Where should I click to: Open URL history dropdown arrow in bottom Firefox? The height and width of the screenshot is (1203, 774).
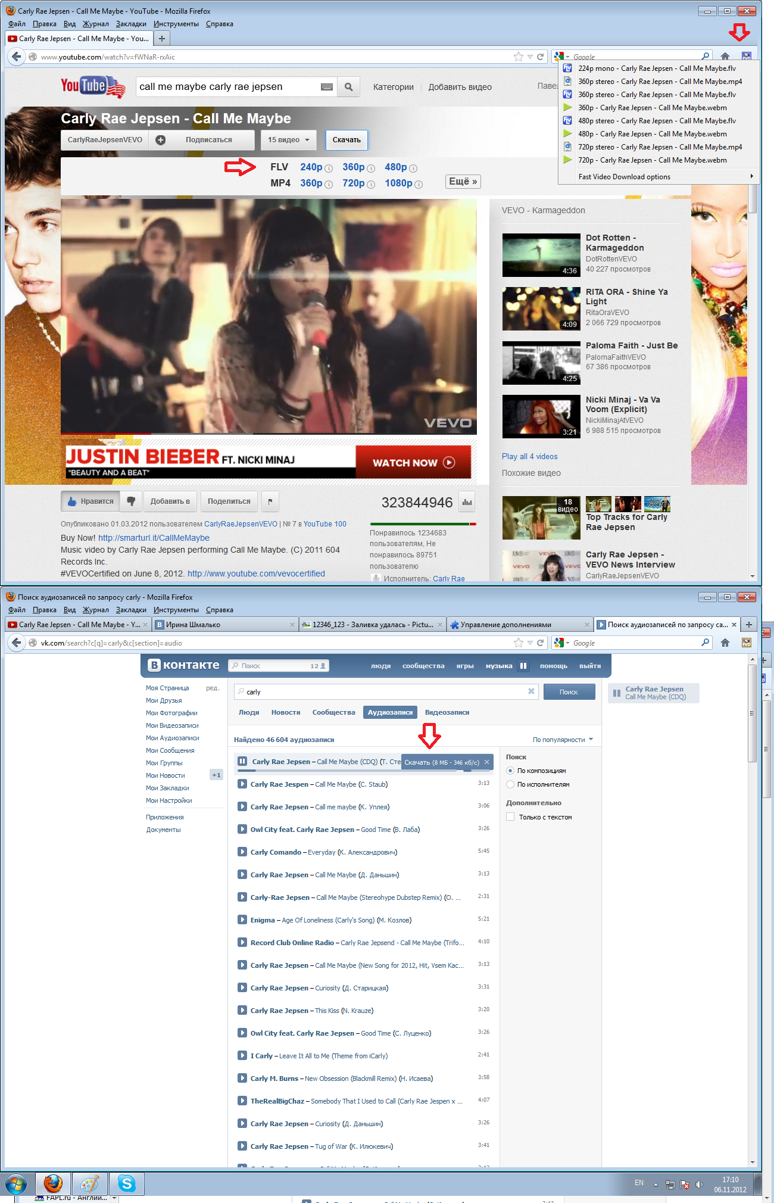click(530, 643)
